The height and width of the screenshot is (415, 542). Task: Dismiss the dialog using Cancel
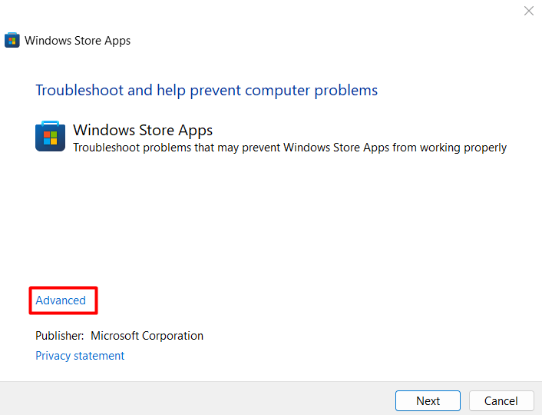501,400
